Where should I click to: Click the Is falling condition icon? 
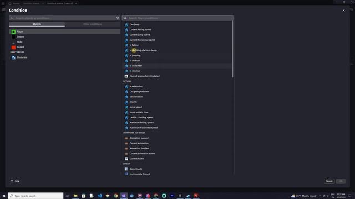[126, 45]
